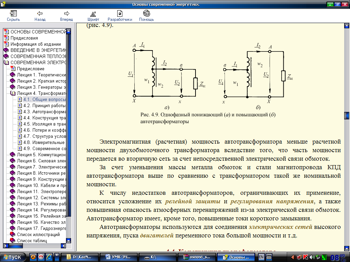
Task: Follow the электрических сетей link
Action: point(280,227)
